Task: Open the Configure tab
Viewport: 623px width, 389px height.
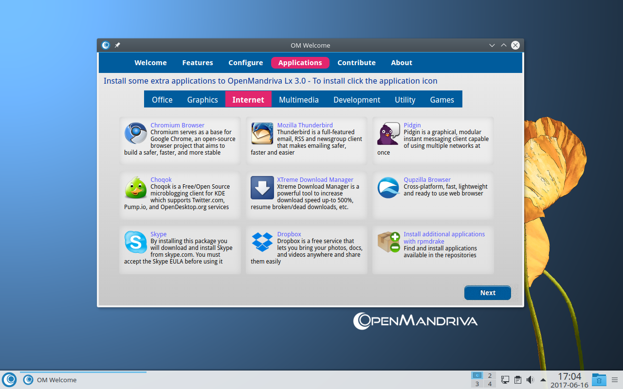Action: 245,63
